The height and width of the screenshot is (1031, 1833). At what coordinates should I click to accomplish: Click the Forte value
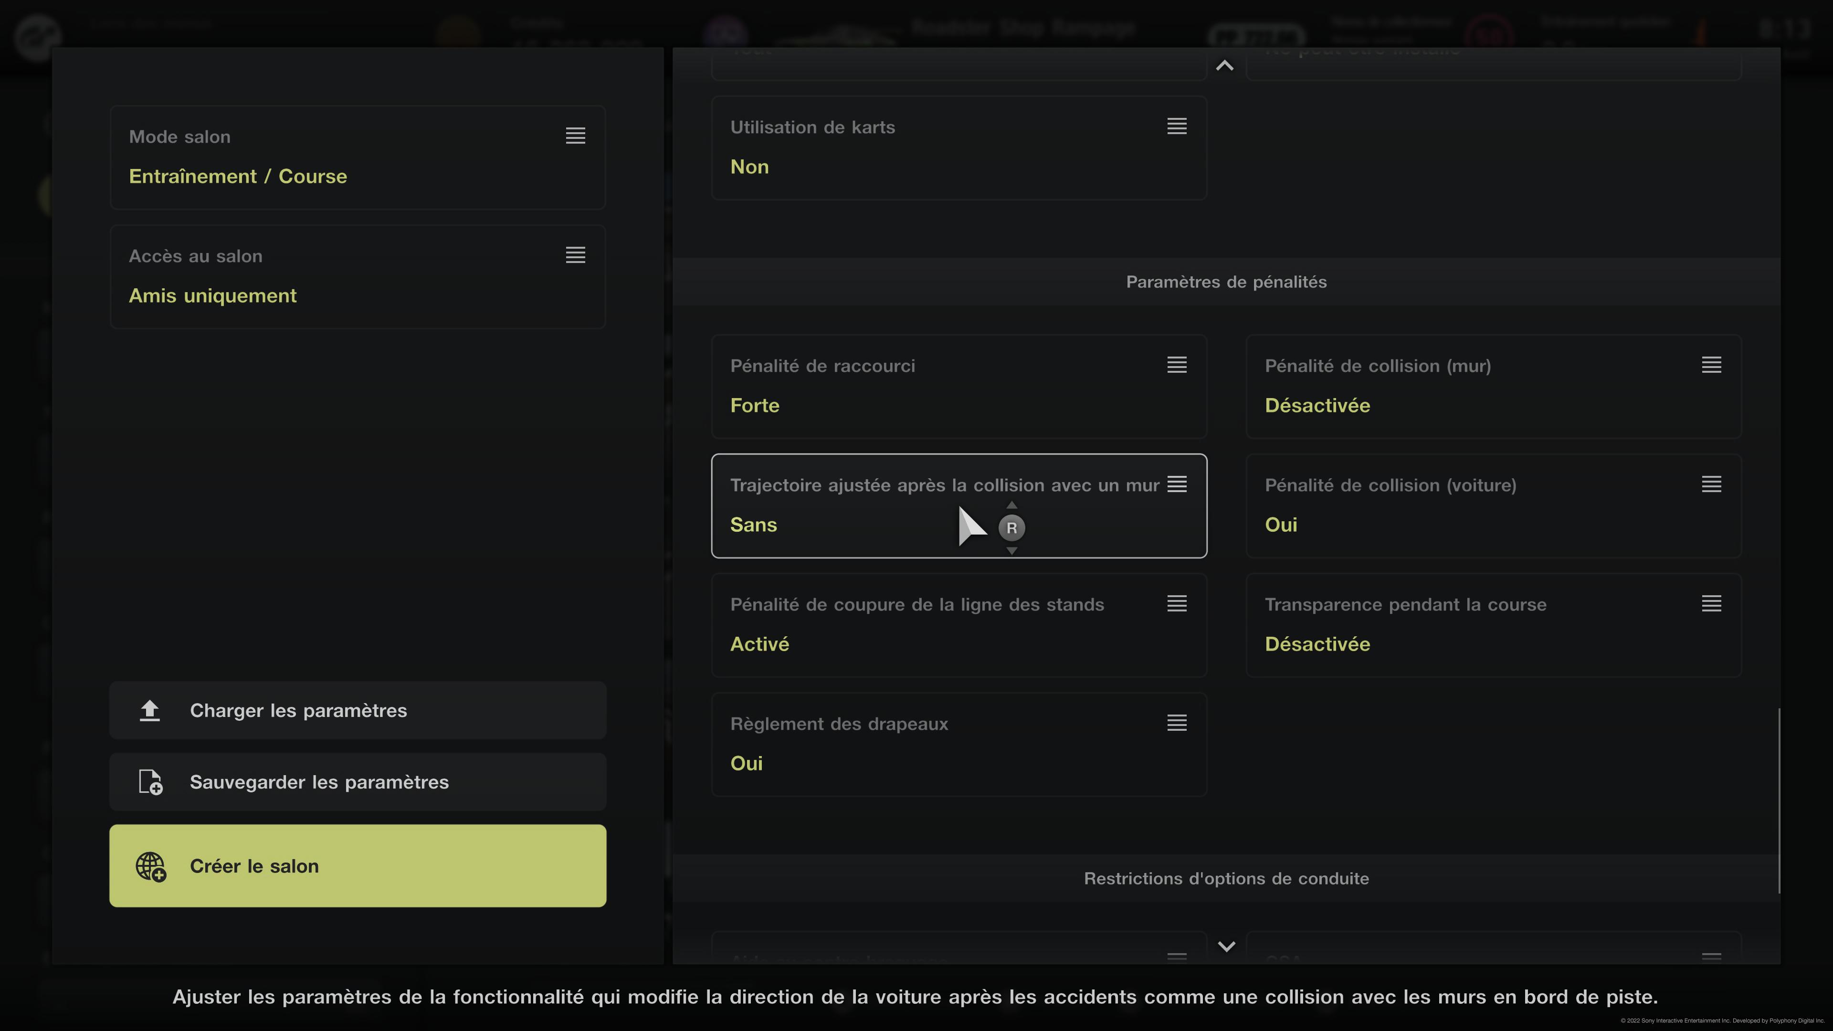(754, 406)
